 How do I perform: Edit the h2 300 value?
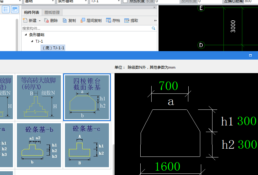247,145
